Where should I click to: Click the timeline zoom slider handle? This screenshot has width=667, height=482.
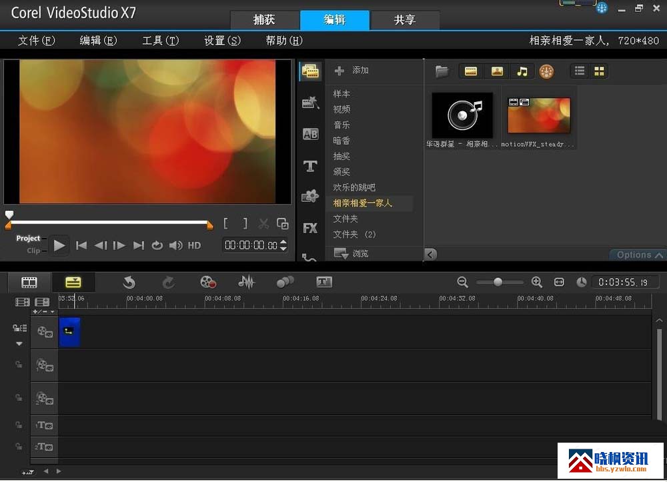498,282
